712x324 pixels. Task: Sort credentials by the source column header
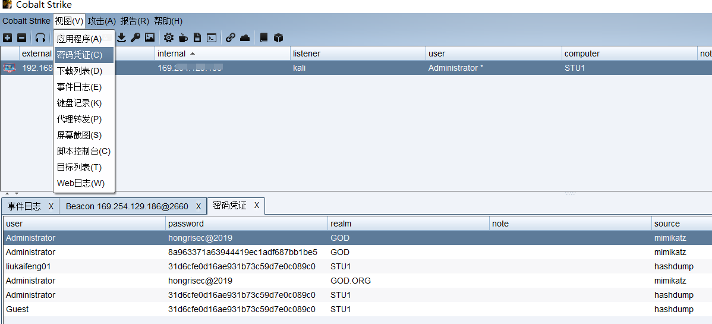tap(682, 224)
